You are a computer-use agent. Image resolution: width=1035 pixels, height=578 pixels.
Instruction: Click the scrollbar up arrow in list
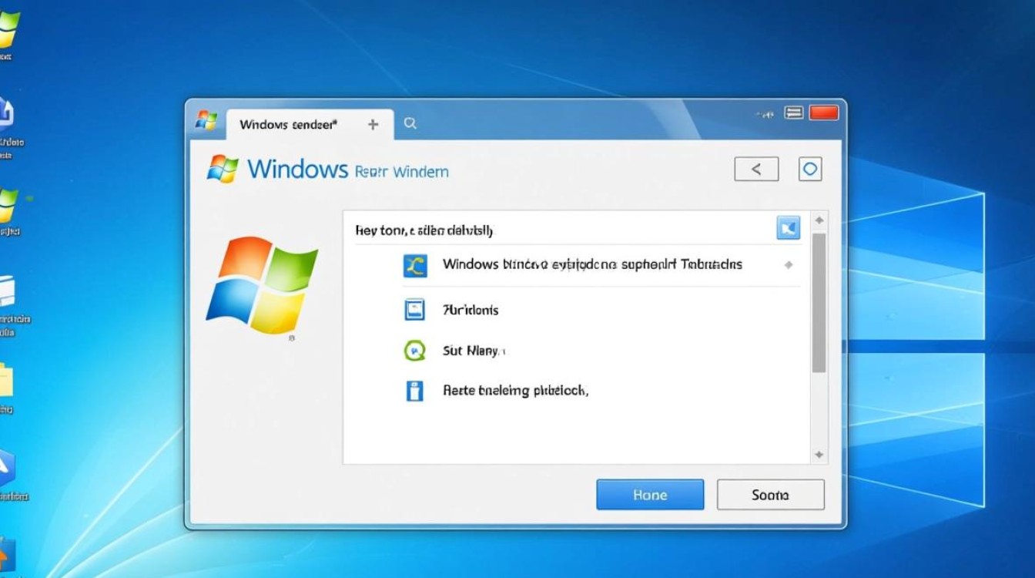819,220
